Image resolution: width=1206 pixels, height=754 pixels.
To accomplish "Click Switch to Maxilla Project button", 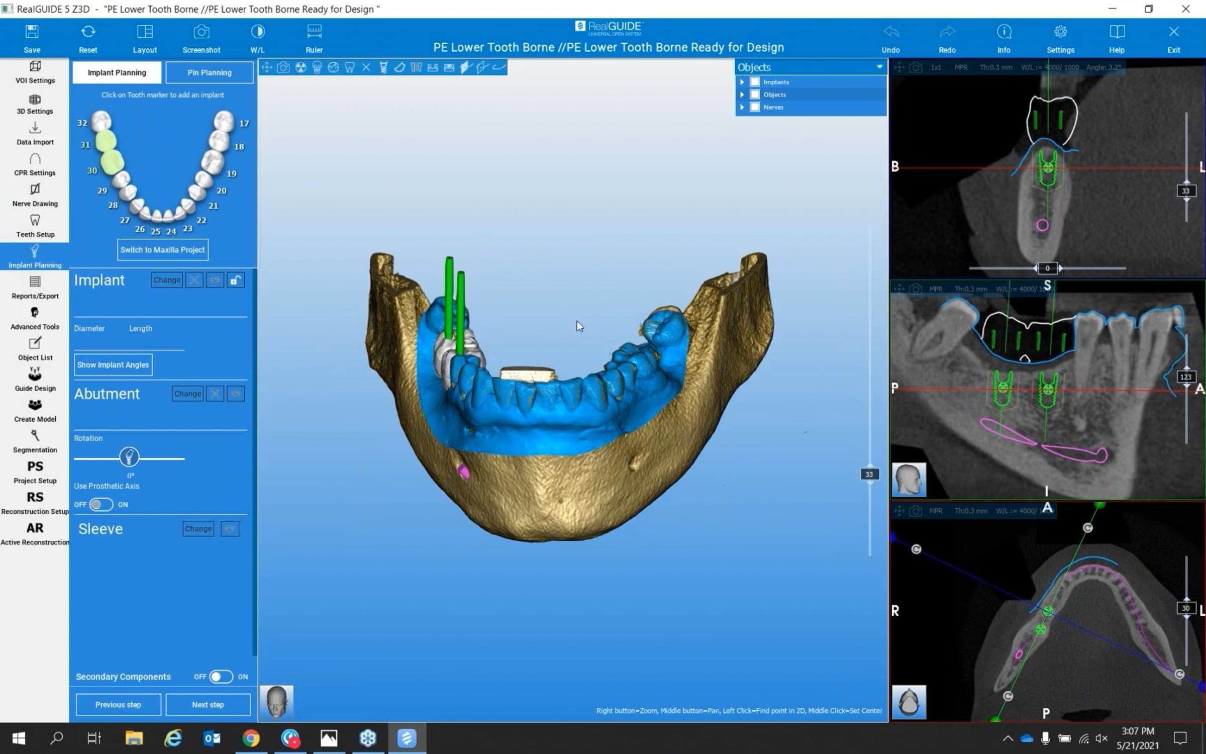I will tap(163, 250).
